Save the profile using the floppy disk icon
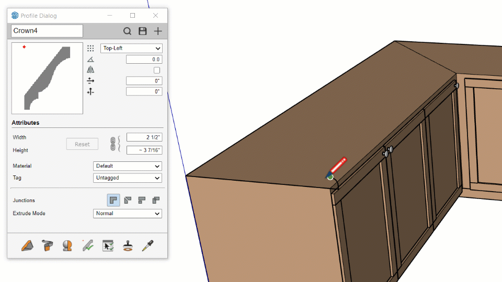Image resolution: width=502 pixels, height=282 pixels. 142,31
